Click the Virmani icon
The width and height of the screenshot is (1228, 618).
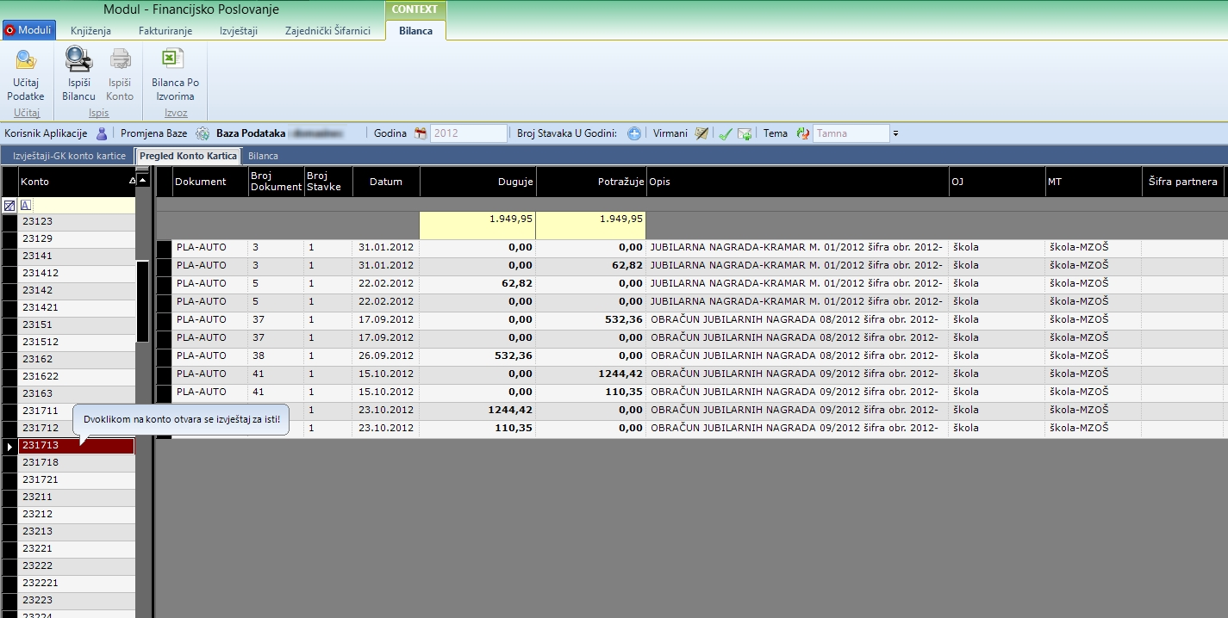tap(701, 133)
